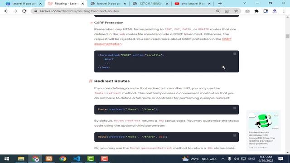Bookmark this page with the star
The image size is (290, 163).
click(236, 11)
